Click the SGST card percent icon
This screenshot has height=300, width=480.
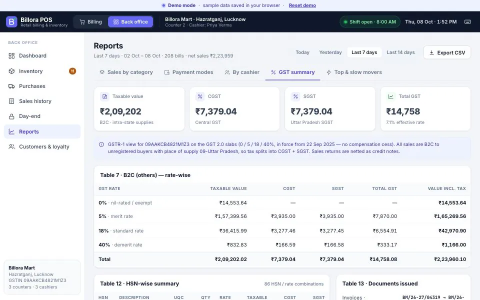[x=295, y=96]
